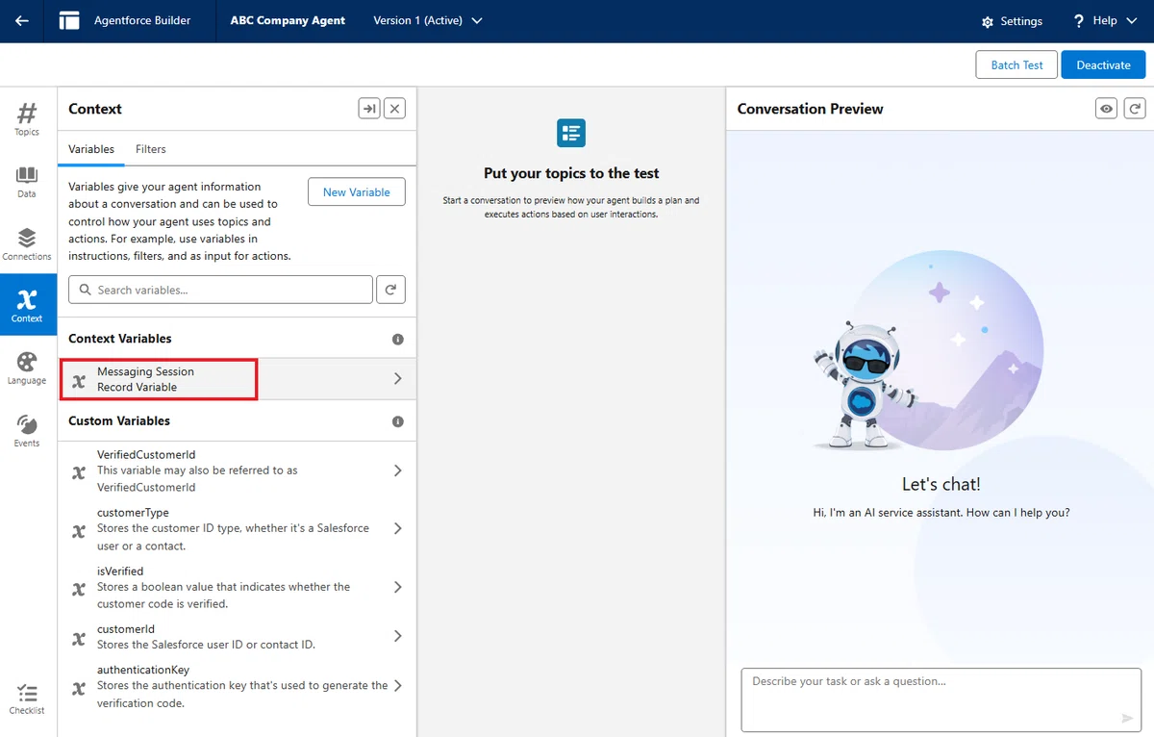The height and width of the screenshot is (737, 1154).
Task: Click the Agentforce Builder label
Action: click(142, 20)
